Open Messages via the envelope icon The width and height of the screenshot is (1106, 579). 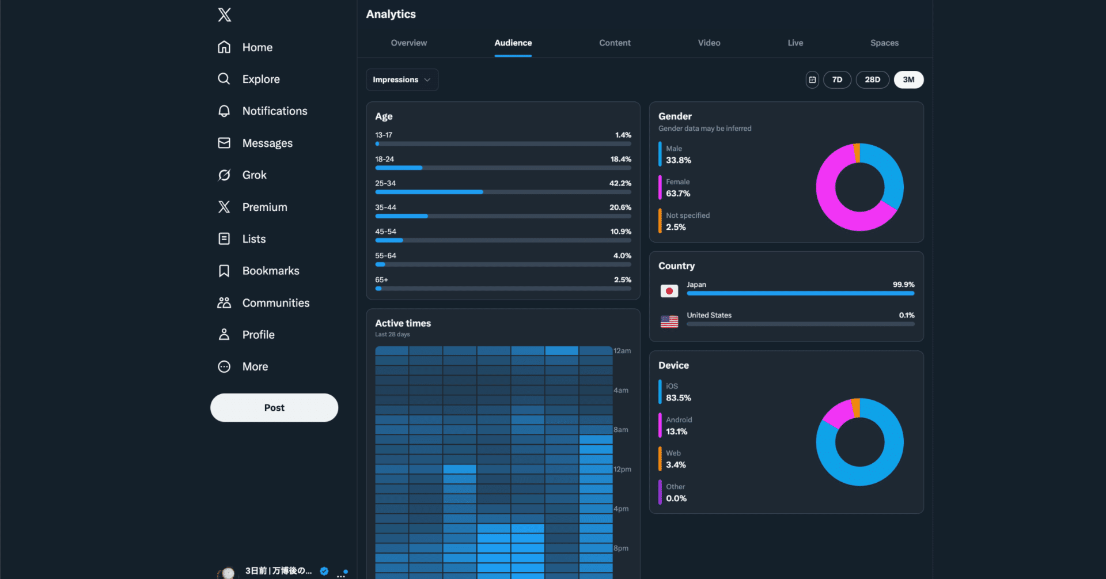[224, 143]
